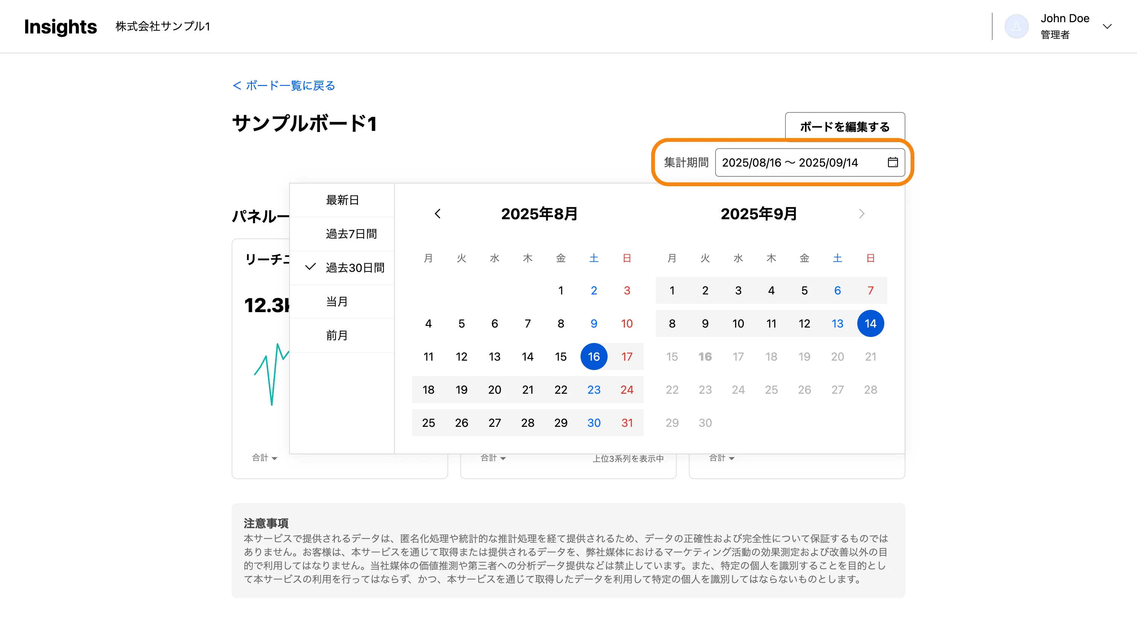
Task: Go to previous month with left arrow
Action: coord(437,214)
